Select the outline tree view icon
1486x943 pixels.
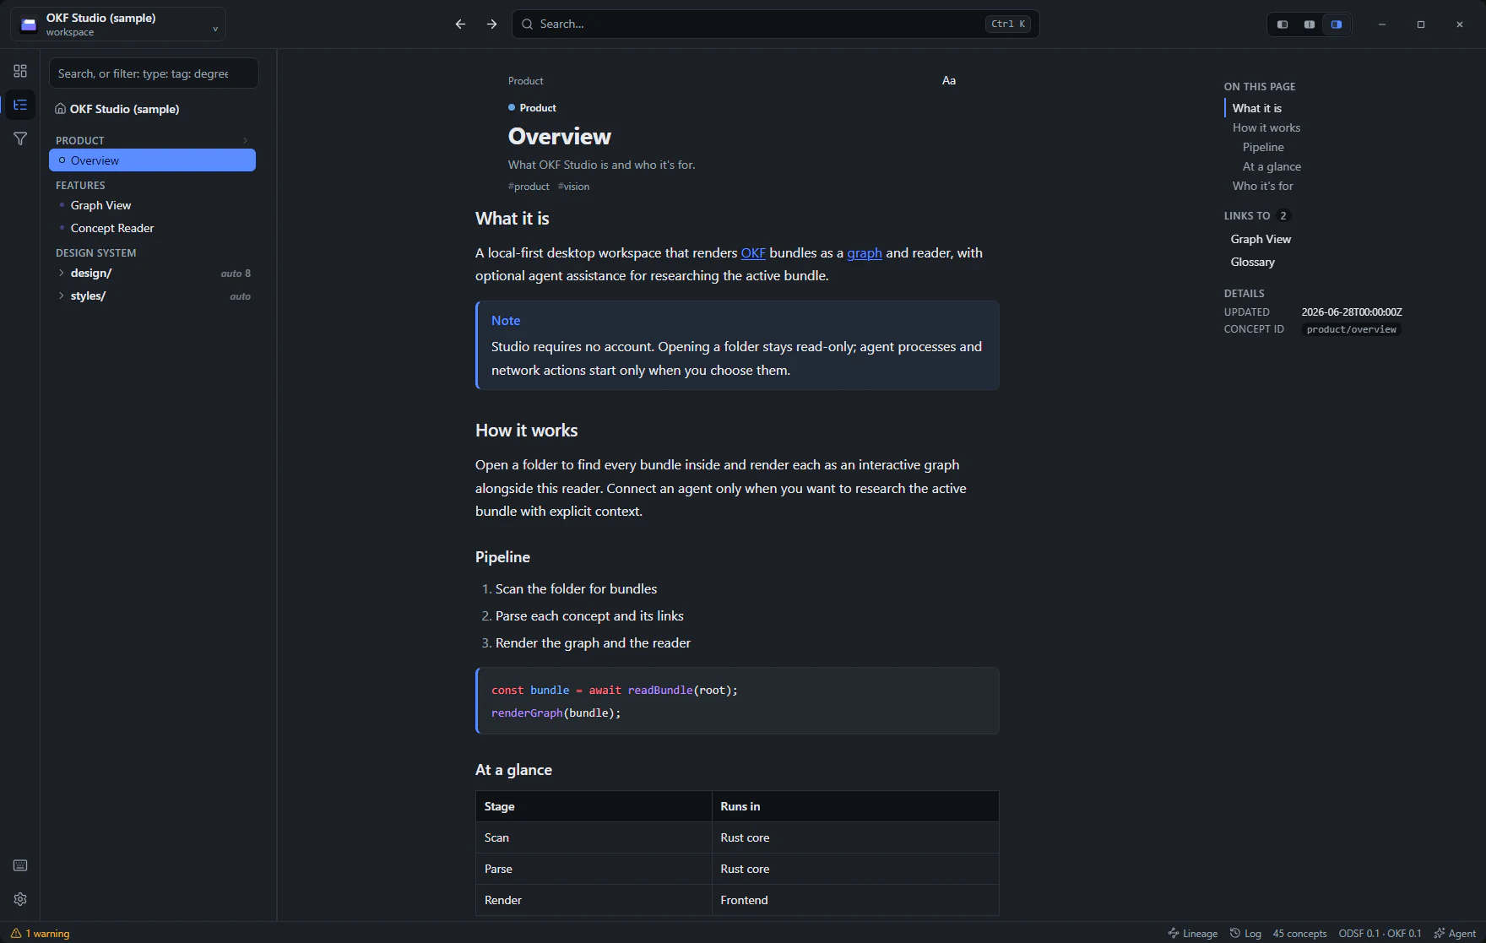(x=20, y=105)
